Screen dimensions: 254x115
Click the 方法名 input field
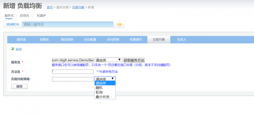click(x=73, y=72)
